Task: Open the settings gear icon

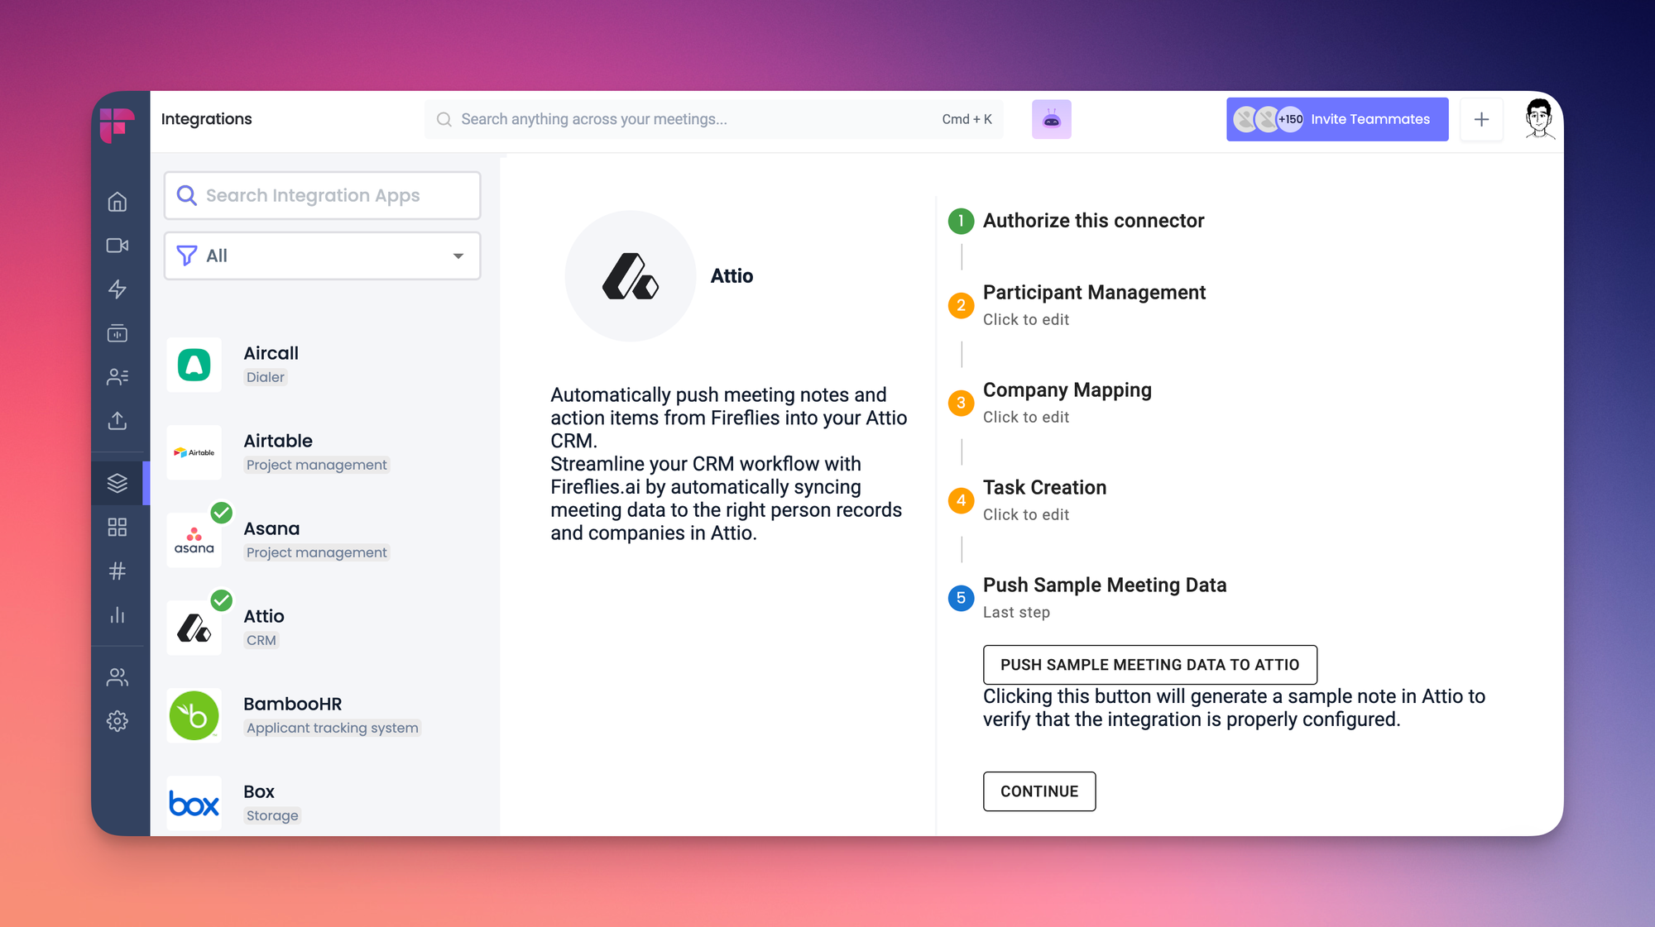Action: (x=118, y=721)
